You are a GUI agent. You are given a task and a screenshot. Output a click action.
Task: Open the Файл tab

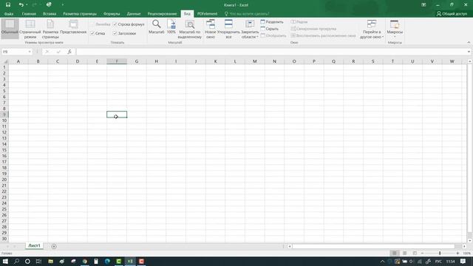coord(9,14)
